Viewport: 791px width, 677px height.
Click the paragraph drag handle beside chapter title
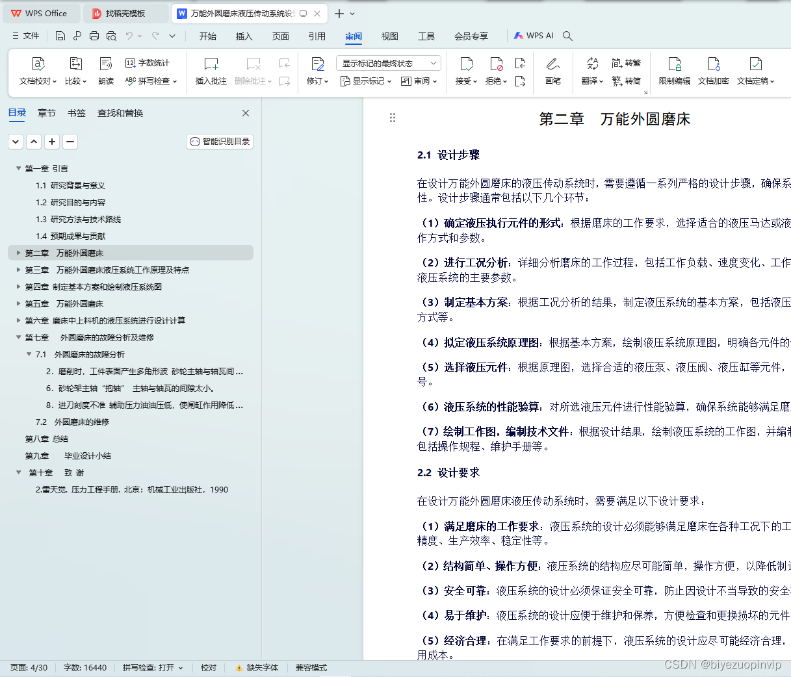[x=393, y=118]
